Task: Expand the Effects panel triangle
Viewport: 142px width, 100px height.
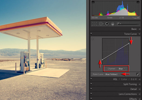Action: 139,99
